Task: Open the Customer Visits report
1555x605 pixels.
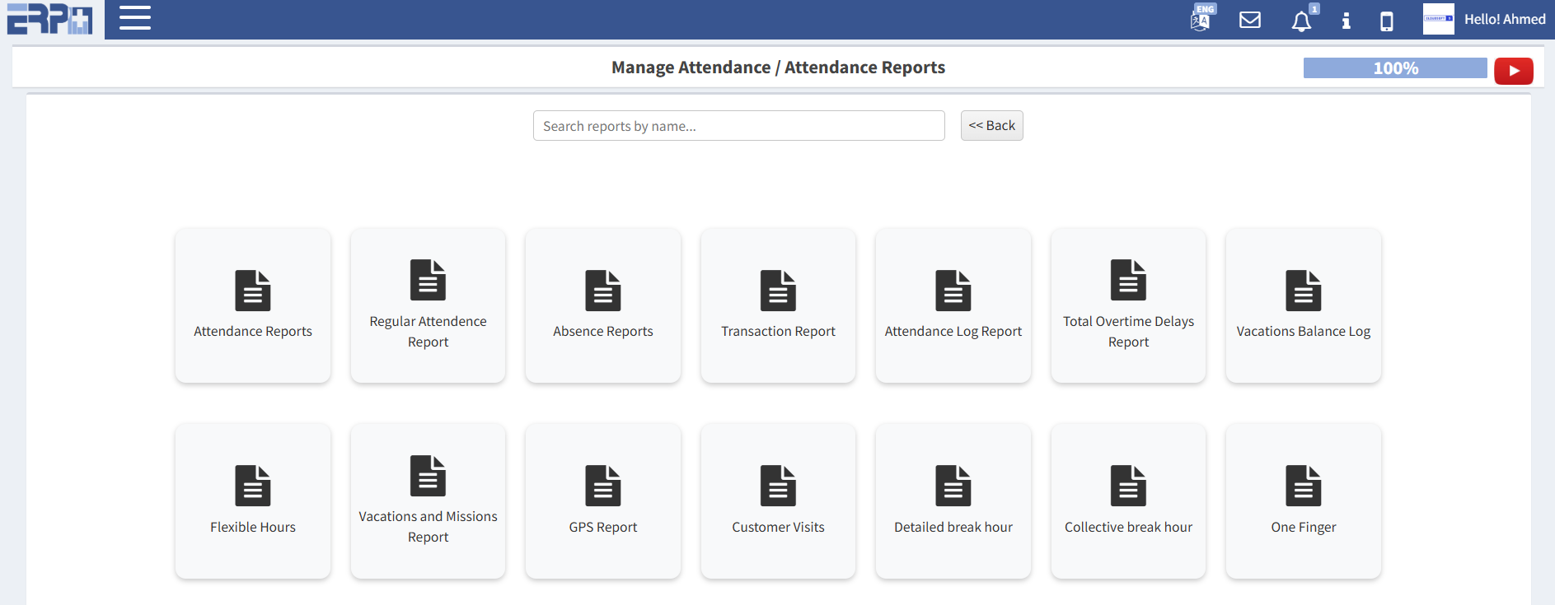Action: 778,500
